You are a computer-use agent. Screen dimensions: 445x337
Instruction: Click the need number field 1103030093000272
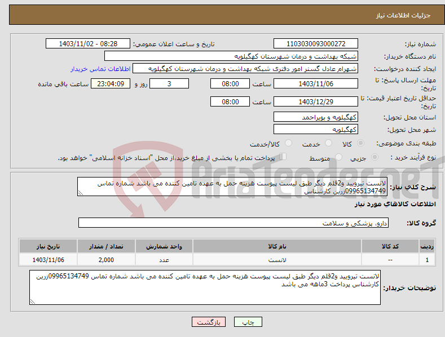click(x=316, y=44)
